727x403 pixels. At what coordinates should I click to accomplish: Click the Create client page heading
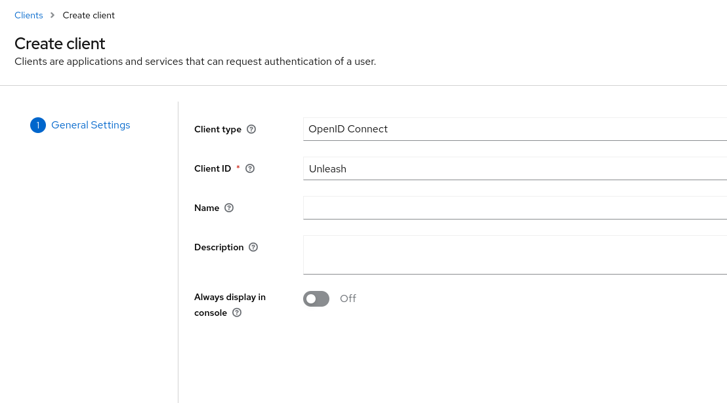pyautogui.click(x=60, y=43)
